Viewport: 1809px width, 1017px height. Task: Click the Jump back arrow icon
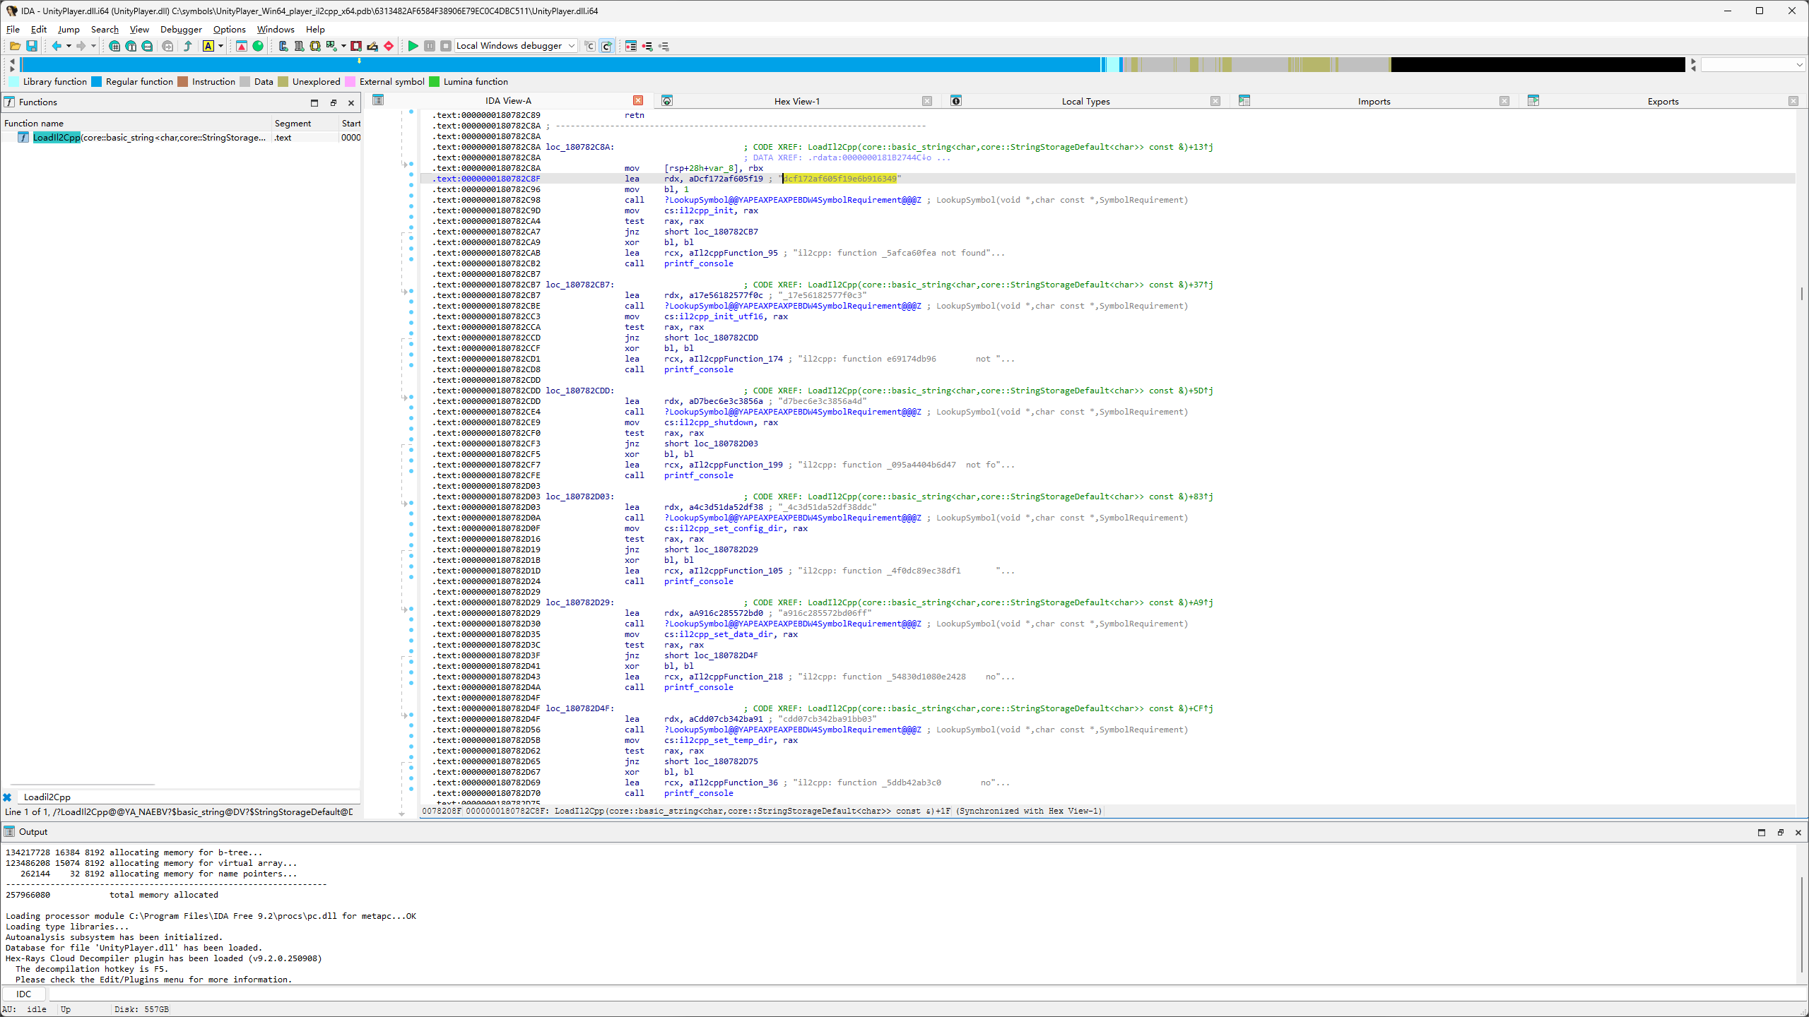56,46
